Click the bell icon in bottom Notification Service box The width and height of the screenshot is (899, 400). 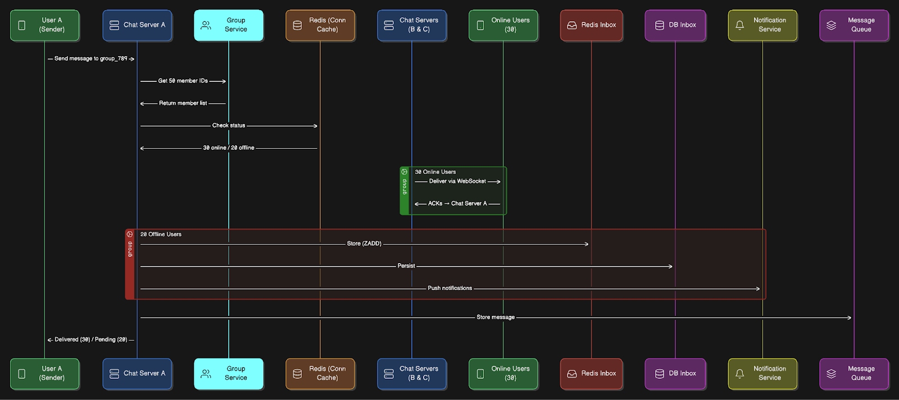[x=740, y=374]
